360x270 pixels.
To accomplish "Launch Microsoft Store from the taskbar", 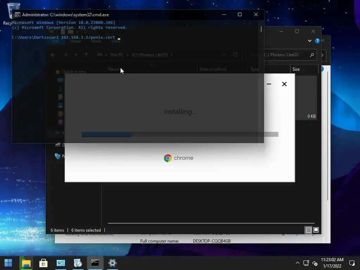I will coord(43,263).
